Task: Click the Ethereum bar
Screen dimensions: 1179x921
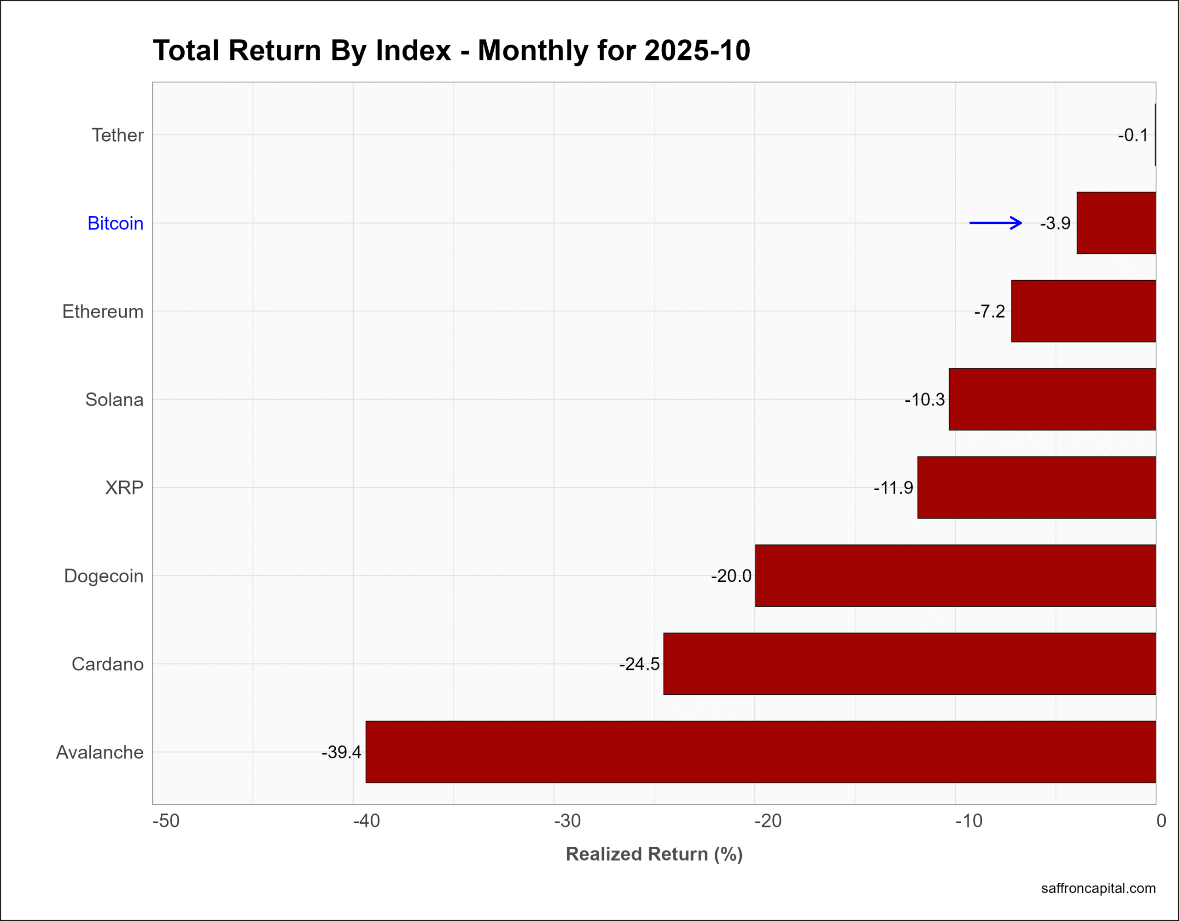Action: pos(1083,311)
